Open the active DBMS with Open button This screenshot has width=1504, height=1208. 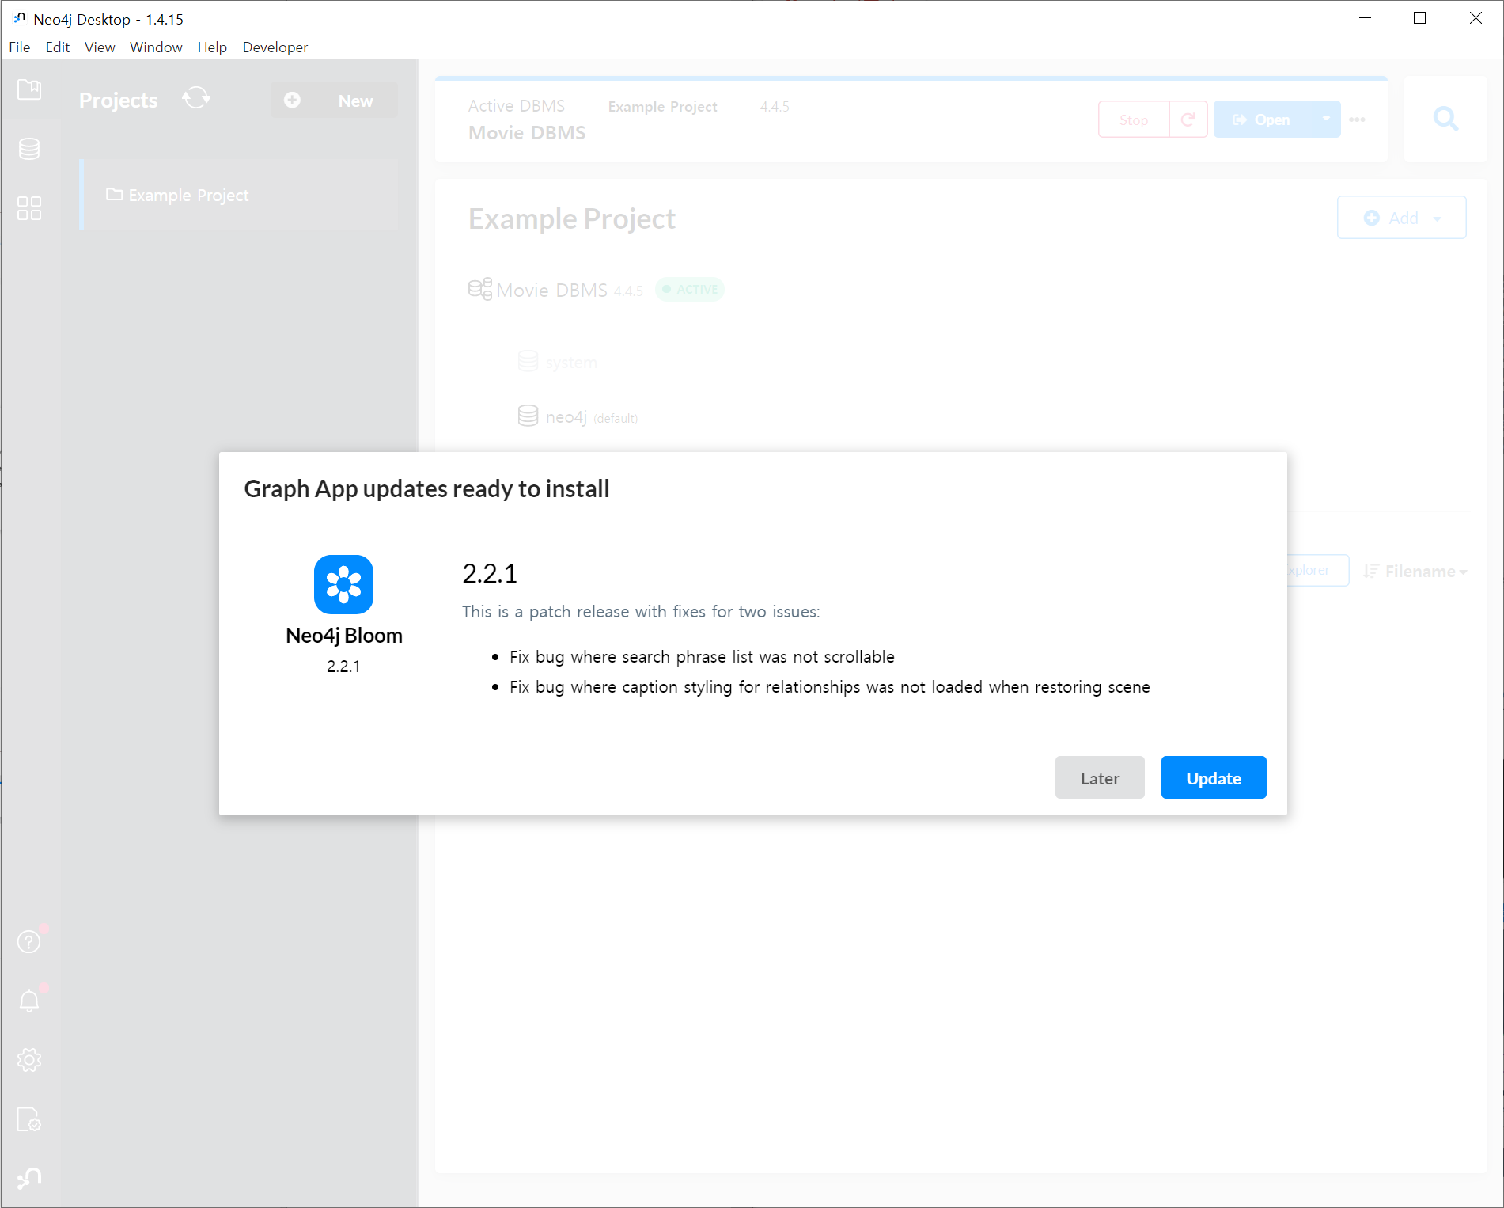click(x=1263, y=120)
